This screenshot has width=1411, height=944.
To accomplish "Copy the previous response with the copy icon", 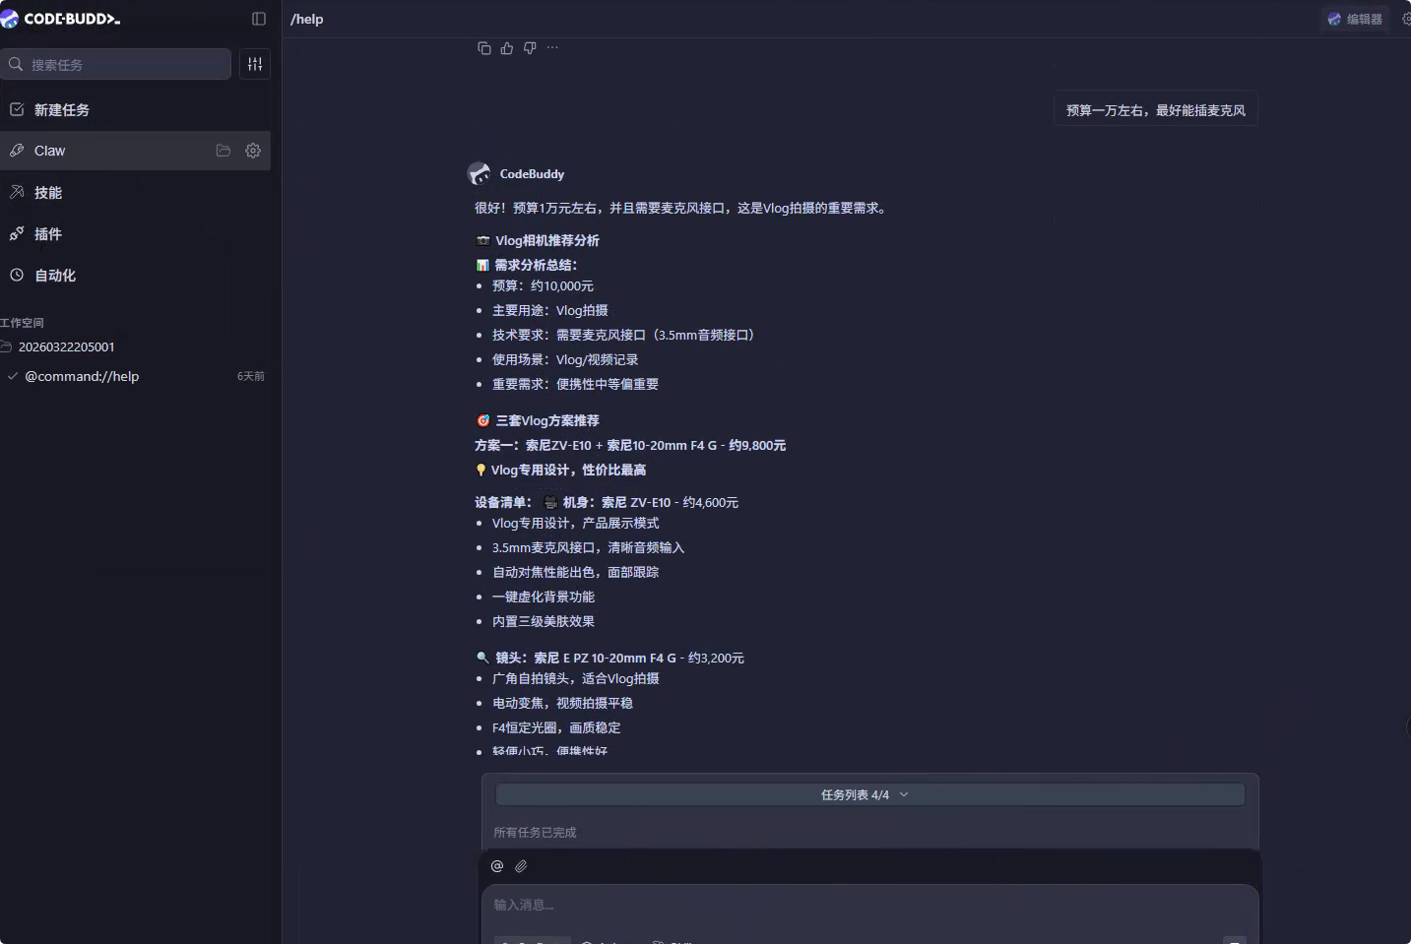I will point(483,47).
